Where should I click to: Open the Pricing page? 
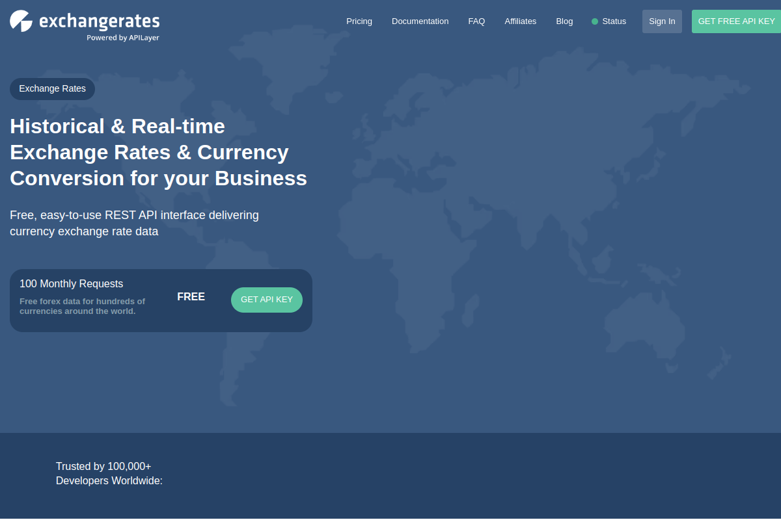359,21
